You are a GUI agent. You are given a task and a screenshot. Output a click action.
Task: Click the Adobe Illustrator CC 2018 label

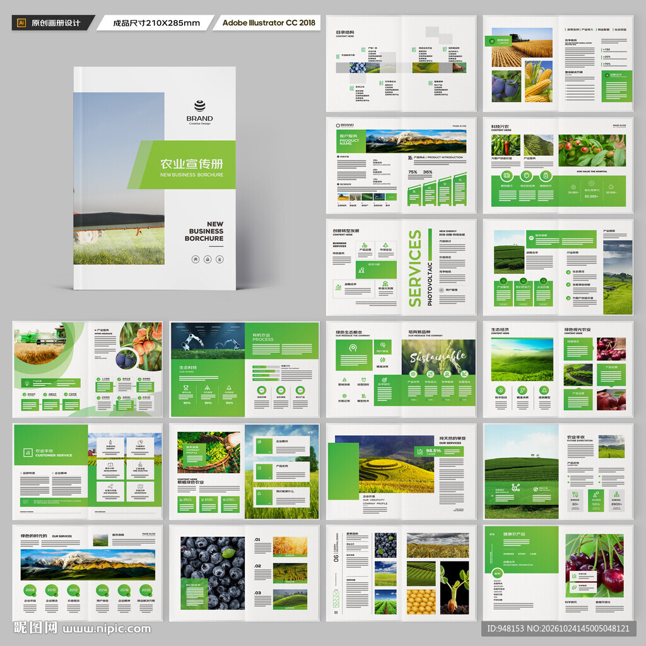269,23
